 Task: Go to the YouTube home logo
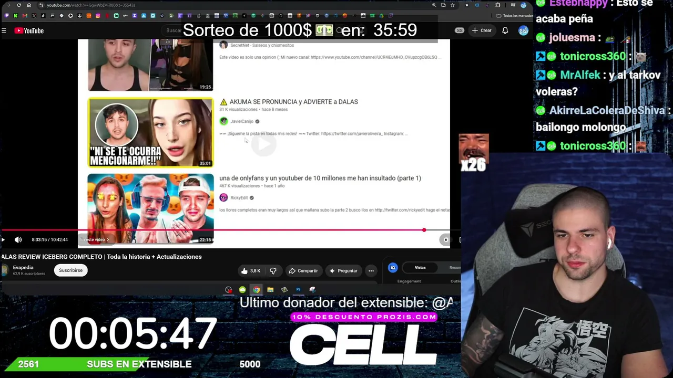coord(29,30)
